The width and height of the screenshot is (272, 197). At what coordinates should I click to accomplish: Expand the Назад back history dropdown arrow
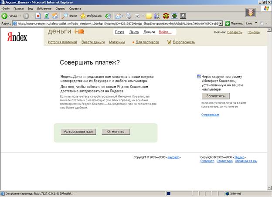click(x=20, y=16)
